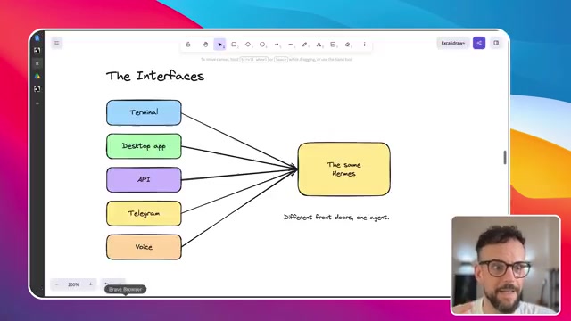This screenshot has width=571, height=321.
Task: Open the Excalidraw hamburger menu
Action: pos(56,43)
